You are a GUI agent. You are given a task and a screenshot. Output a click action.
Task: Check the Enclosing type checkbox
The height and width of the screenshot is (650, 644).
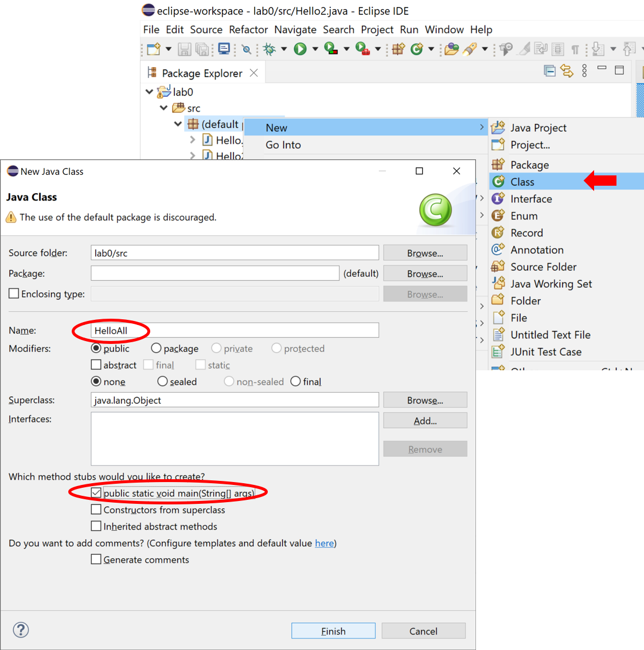[x=14, y=293]
